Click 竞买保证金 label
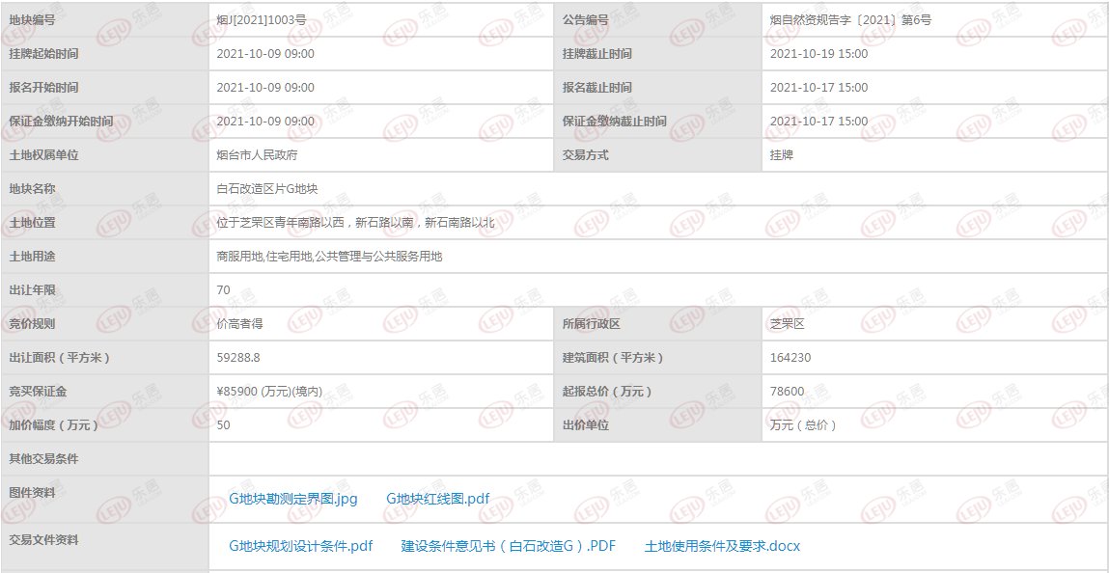The image size is (1109, 573). click(x=38, y=392)
